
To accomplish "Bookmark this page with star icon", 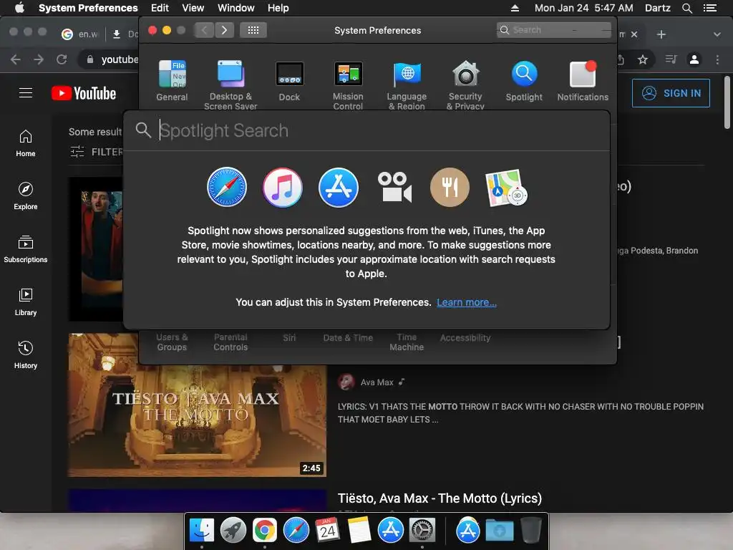I will pos(643,59).
